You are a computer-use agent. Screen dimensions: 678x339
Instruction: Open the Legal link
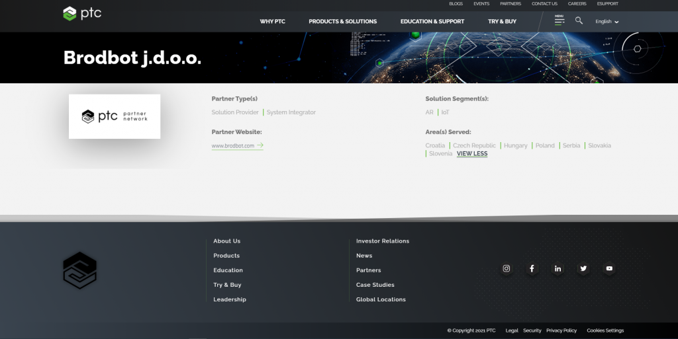[512, 330]
